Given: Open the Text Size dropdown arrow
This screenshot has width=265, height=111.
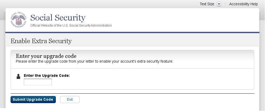Looking at the screenshot, I should (x=219, y=4).
